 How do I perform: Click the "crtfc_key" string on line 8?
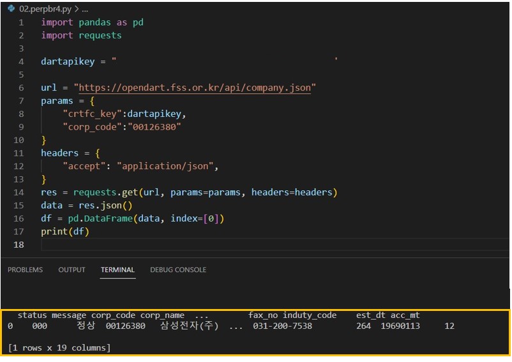click(92, 114)
